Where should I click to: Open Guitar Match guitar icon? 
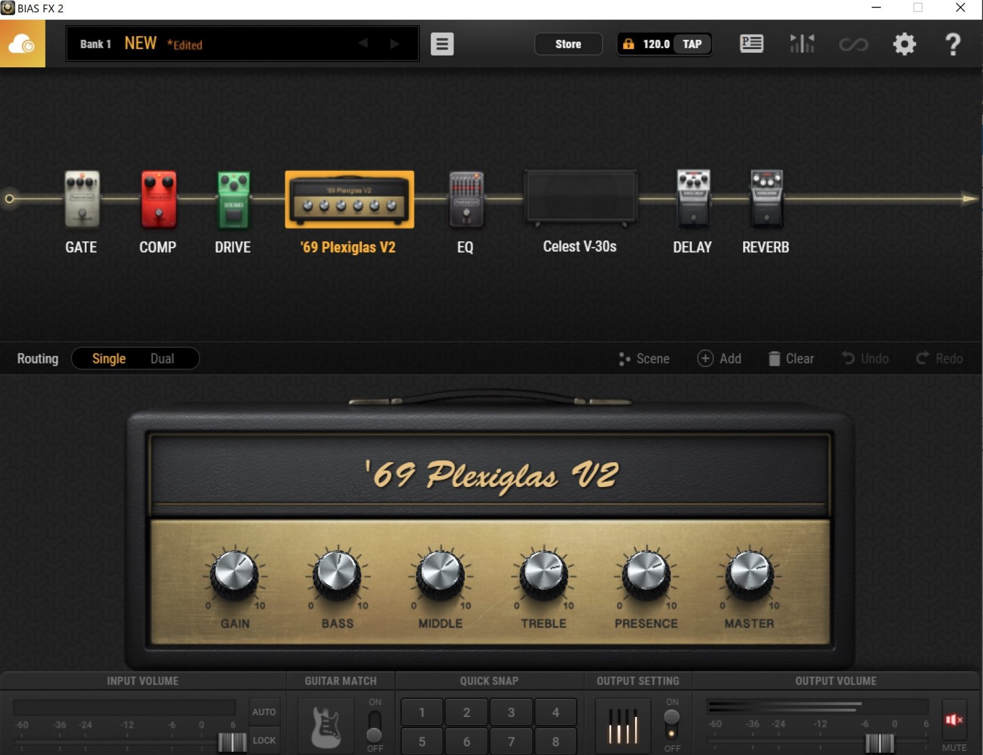[326, 726]
